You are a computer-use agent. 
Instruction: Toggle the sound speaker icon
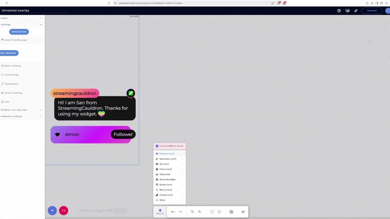point(243,212)
